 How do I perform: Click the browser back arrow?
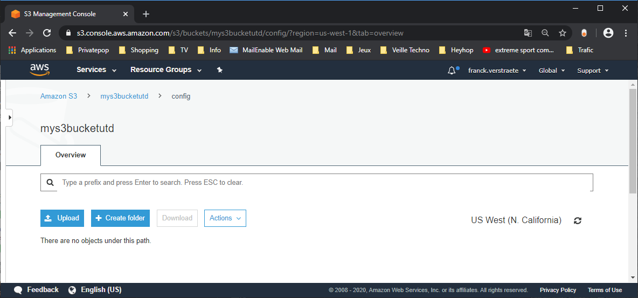12,33
